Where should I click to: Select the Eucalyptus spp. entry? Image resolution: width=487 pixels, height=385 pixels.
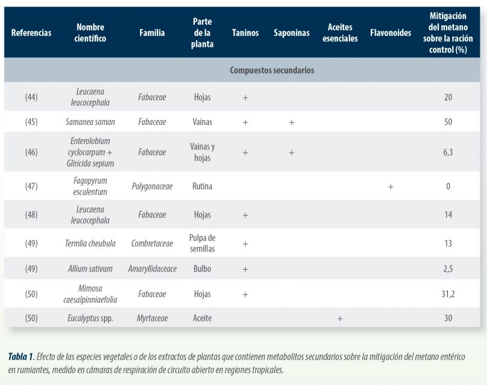pos(90,318)
